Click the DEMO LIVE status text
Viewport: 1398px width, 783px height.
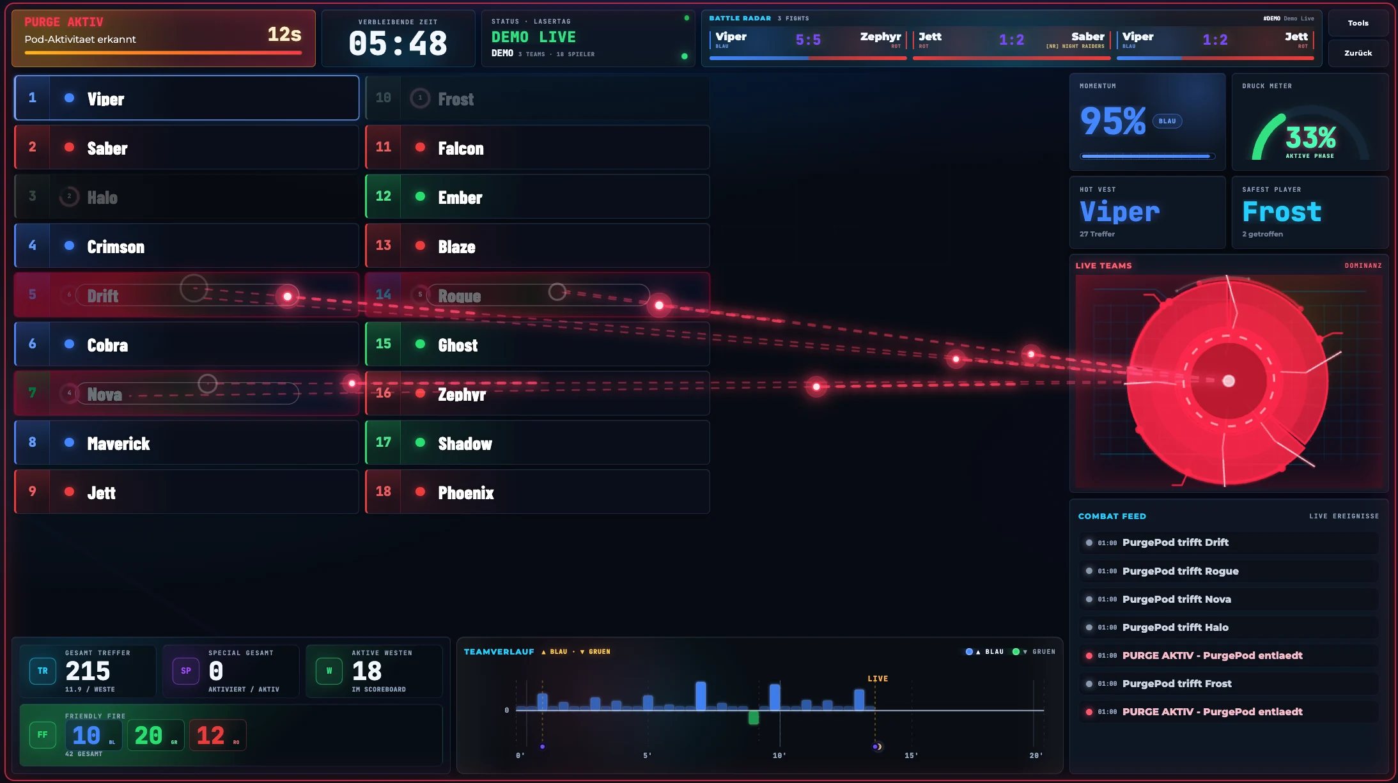coord(533,37)
